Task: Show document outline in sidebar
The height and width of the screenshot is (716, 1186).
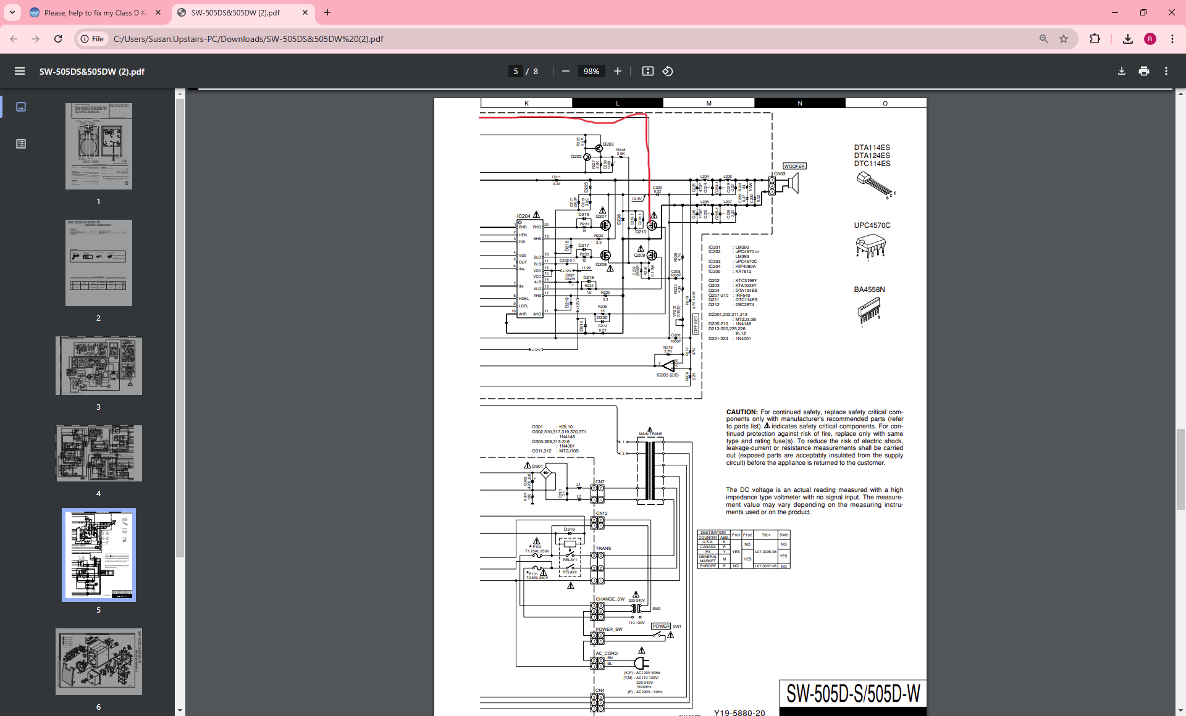Action: tap(21, 144)
